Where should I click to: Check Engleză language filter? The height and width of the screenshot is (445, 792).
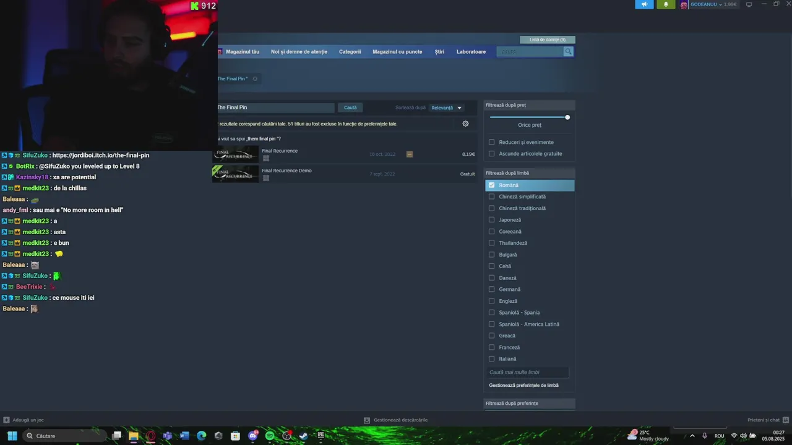point(492,301)
